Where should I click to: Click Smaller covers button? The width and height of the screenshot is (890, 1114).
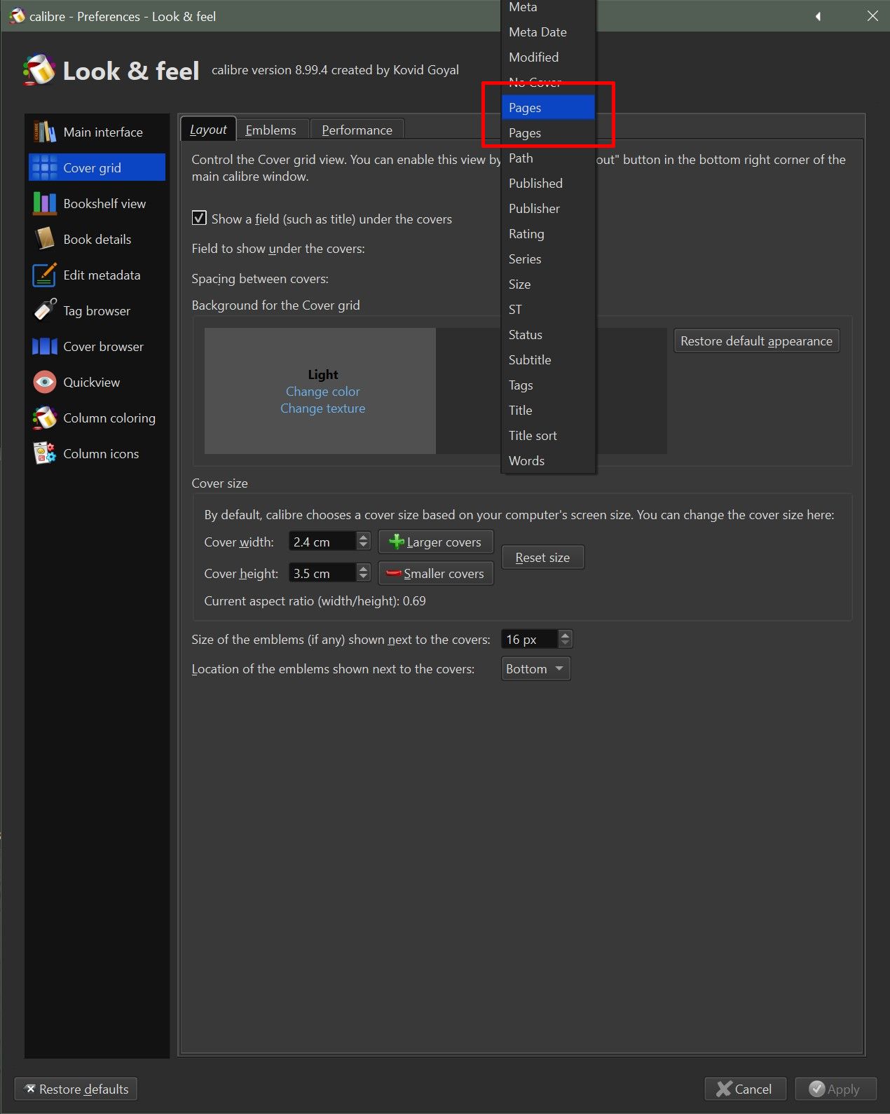point(436,573)
